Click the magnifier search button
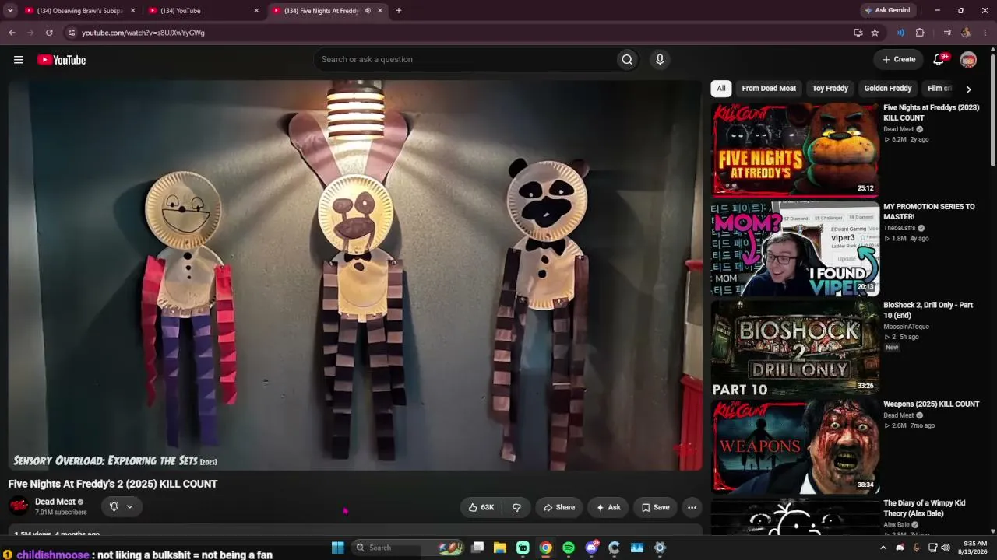The width and height of the screenshot is (997, 560). coord(627,59)
